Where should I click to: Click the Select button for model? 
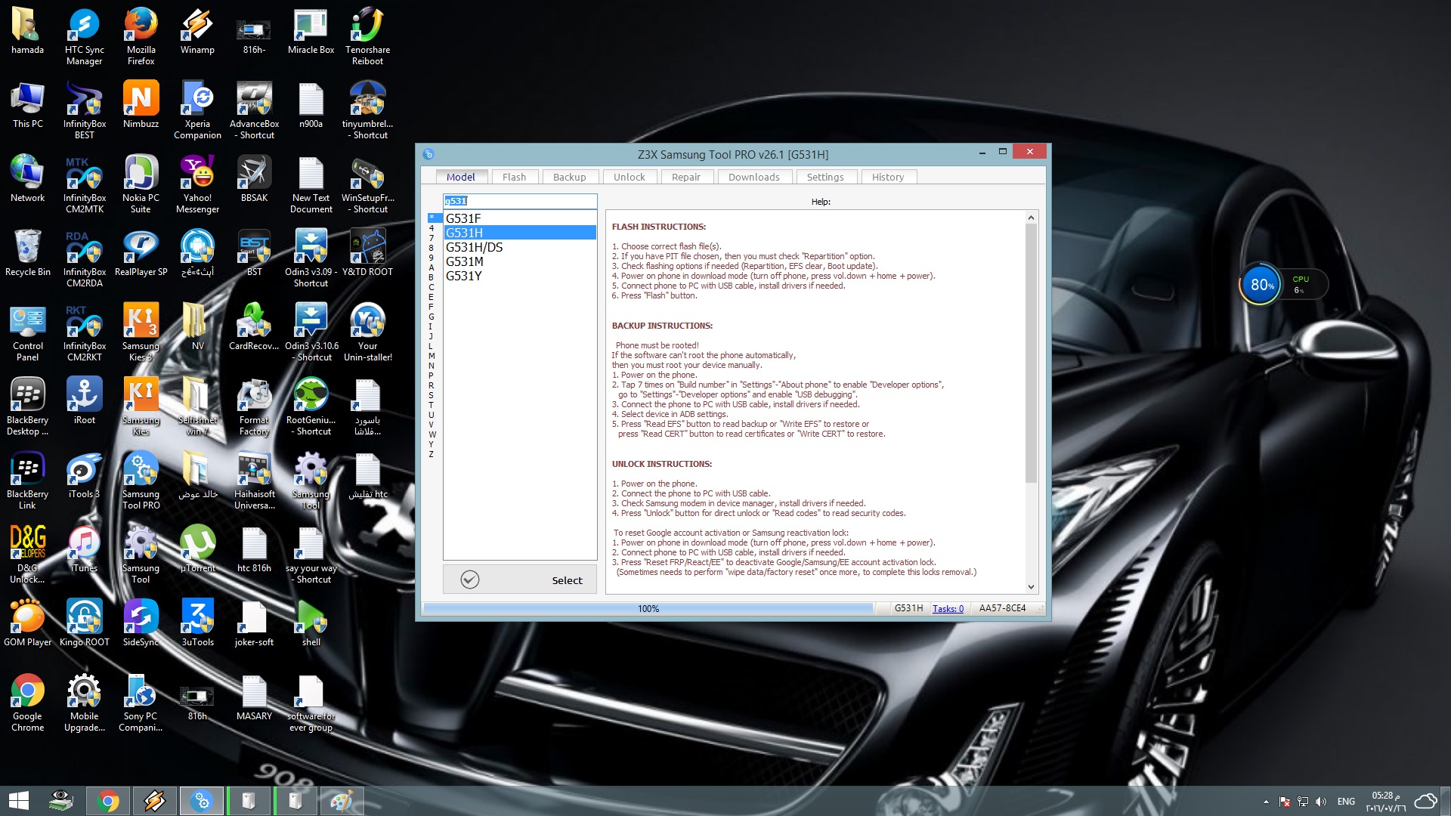tap(519, 580)
